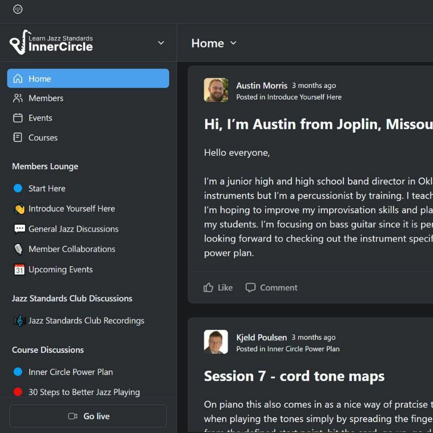The image size is (433, 433).
Task: Click the grid icon in the top bar
Action: tap(18, 9)
